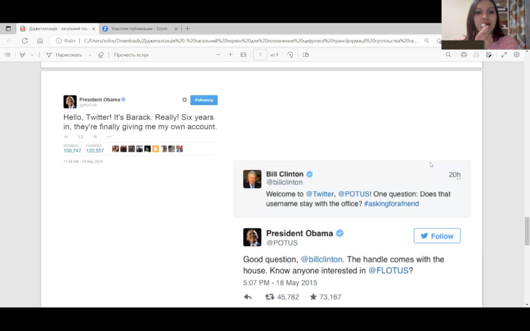Open the tab actions menu icon
530x331 pixels.
[8, 29]
